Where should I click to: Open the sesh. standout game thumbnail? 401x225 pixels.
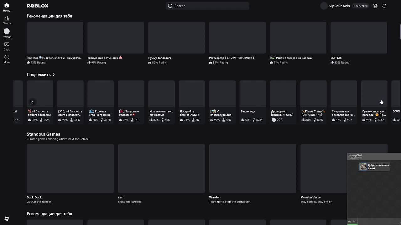[x=161, y=168]
